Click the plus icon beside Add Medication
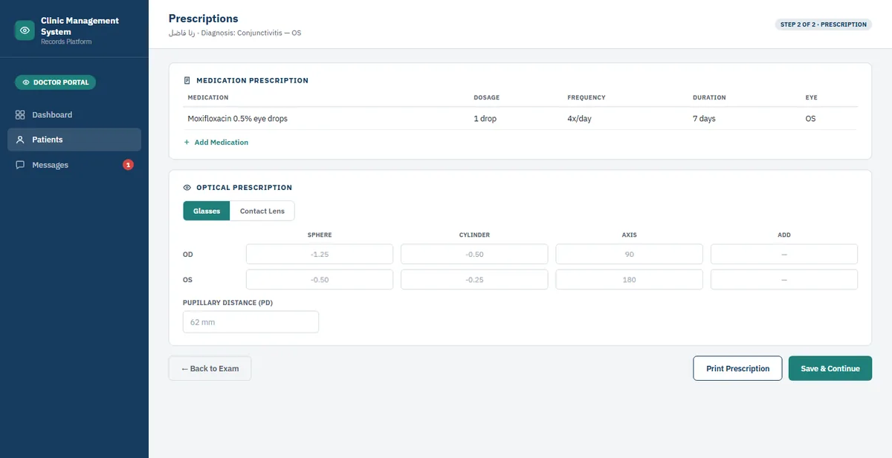 (x=187, y=143)
